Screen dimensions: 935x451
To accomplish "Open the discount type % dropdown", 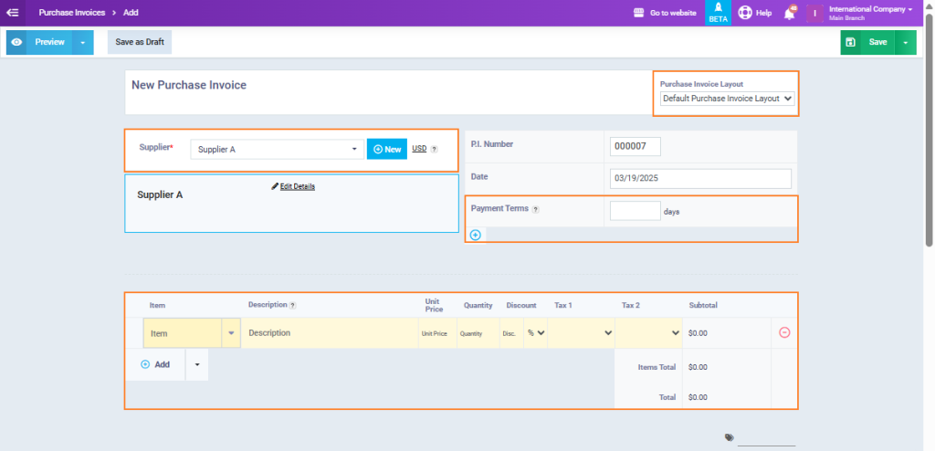I will point(535,333).
